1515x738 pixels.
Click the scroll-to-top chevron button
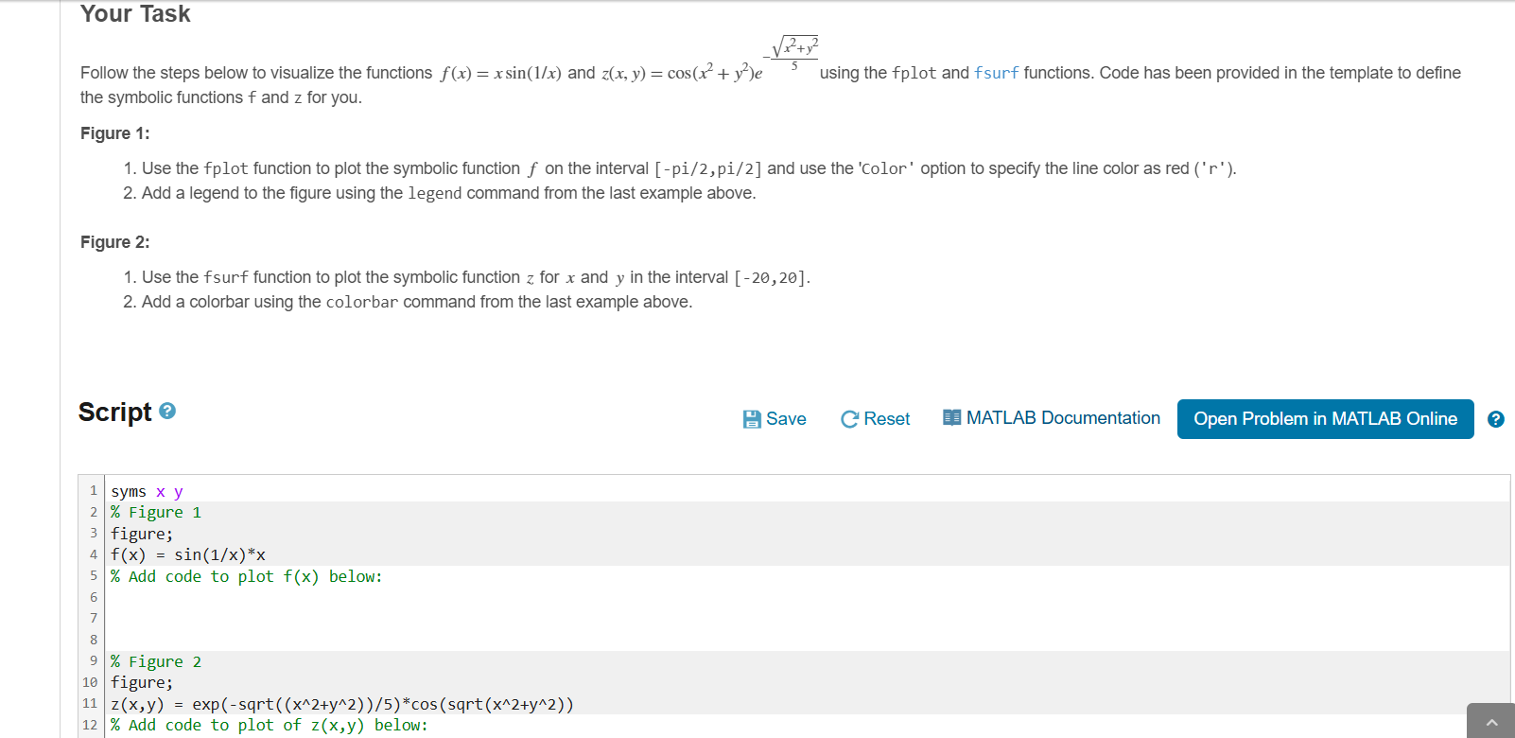click(x=1491, y=722)
